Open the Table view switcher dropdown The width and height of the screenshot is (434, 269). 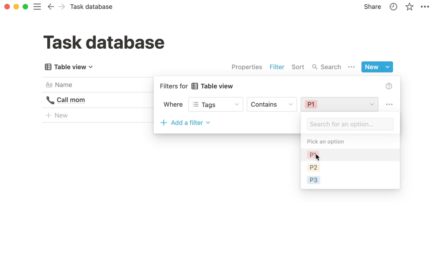(69, 67)
